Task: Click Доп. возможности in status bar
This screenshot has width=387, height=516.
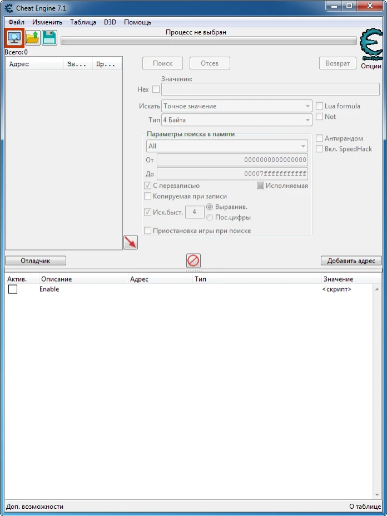Action: pyautogui.click(x=35, y=507)
